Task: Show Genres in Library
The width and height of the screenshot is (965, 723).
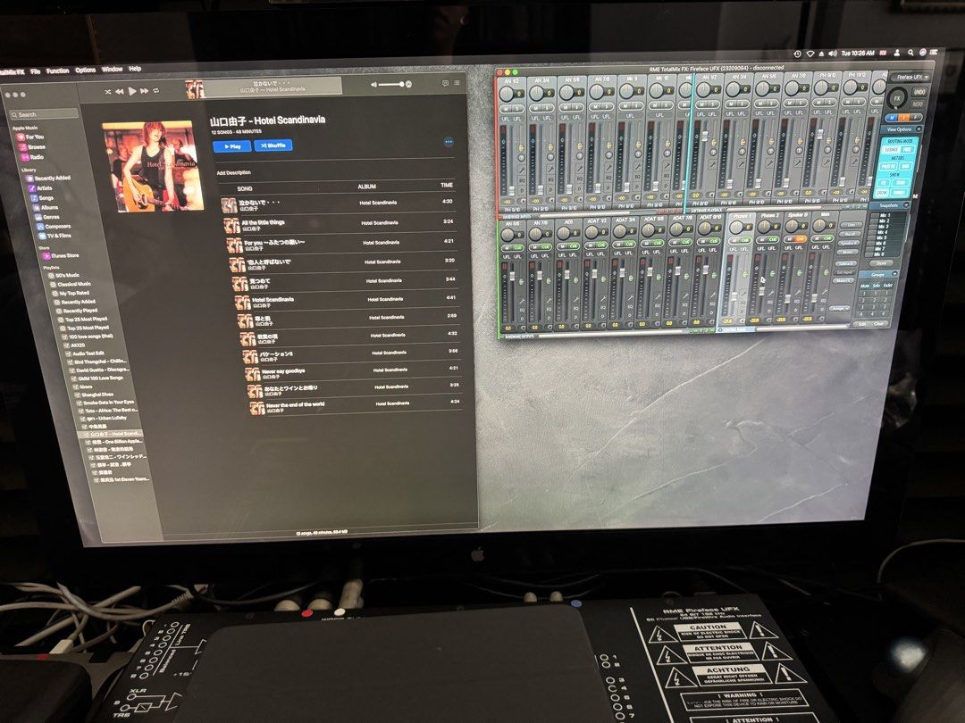Action: click(x=46, y=217)
